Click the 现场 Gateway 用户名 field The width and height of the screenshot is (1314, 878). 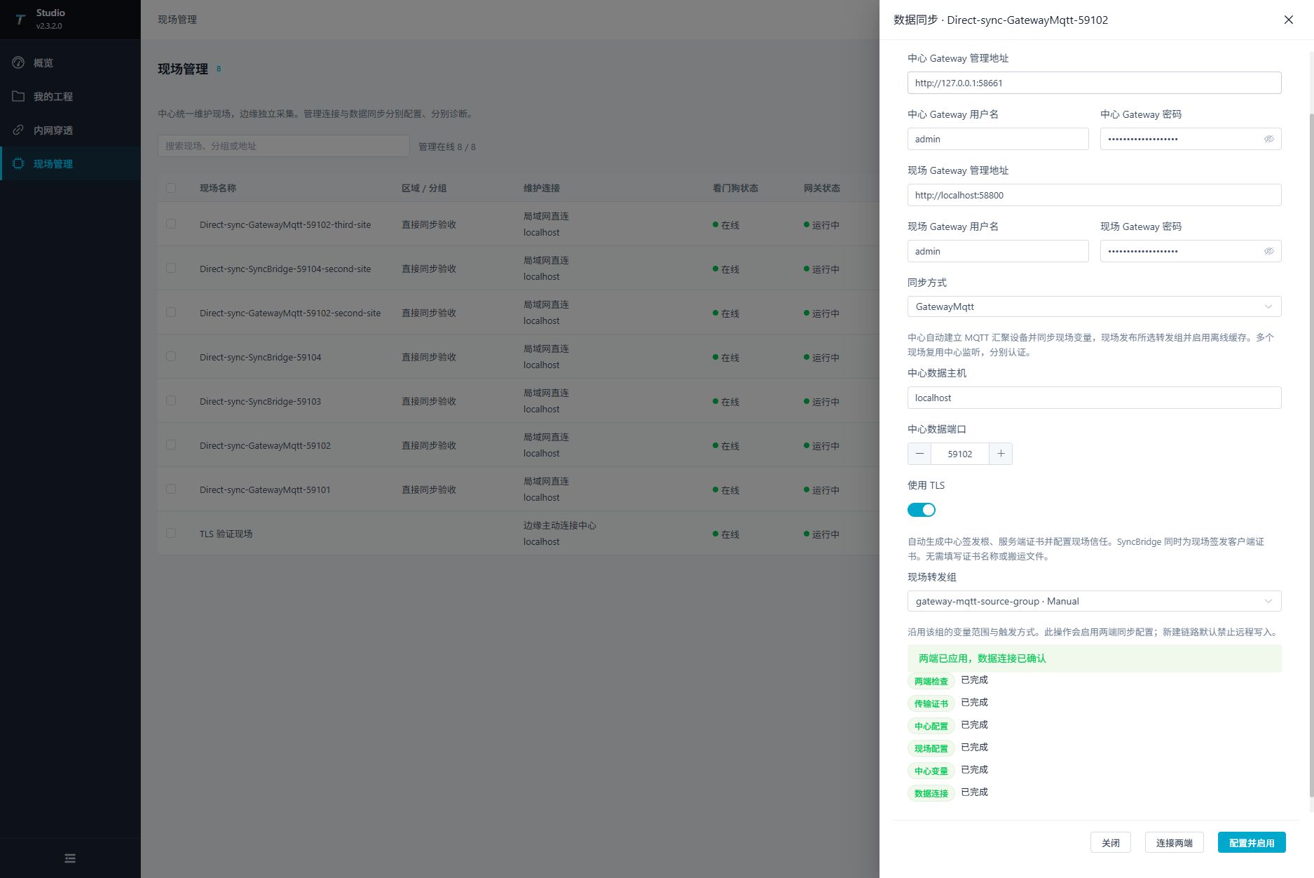998,251
